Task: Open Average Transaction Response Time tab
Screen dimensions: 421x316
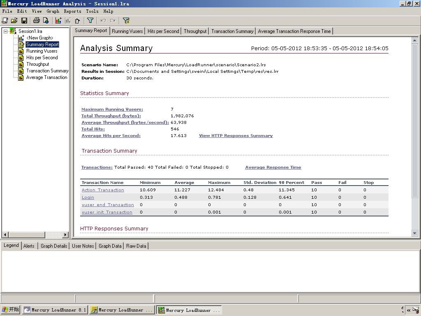Action: (294, 31)
